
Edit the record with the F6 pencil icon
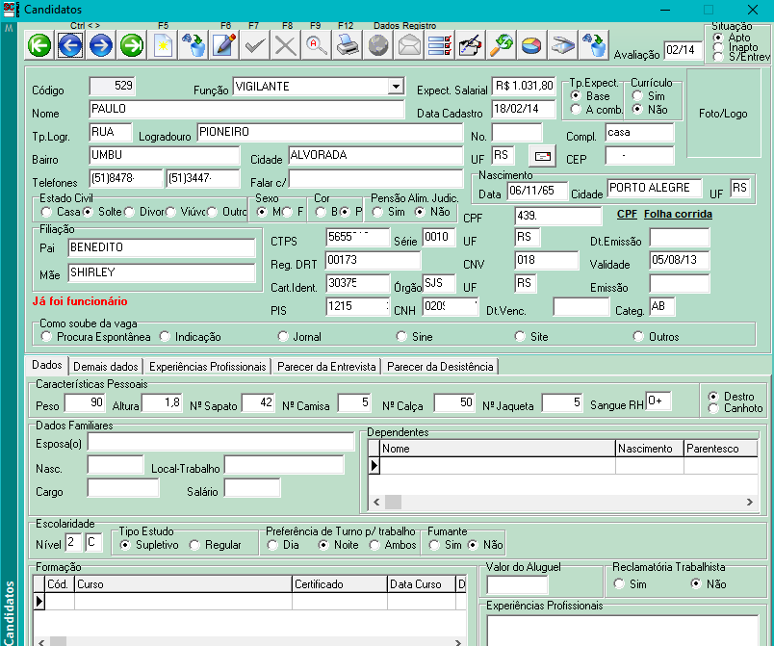tap(224, 46)
